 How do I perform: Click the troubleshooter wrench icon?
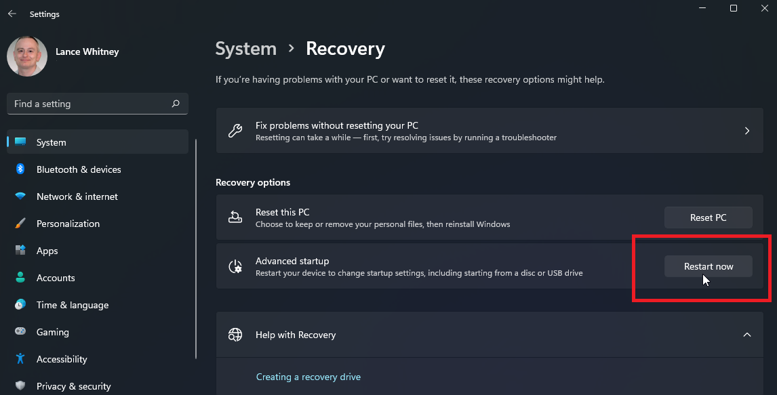pos(235,130)
